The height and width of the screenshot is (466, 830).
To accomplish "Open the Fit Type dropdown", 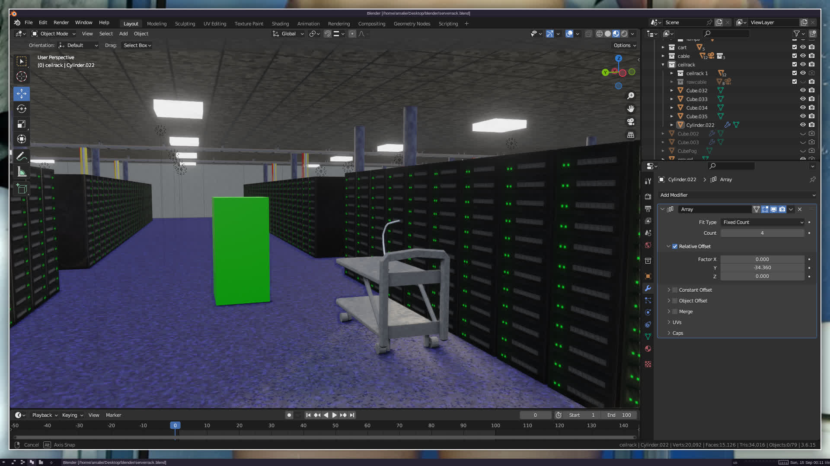I will (x=763, y=222).
